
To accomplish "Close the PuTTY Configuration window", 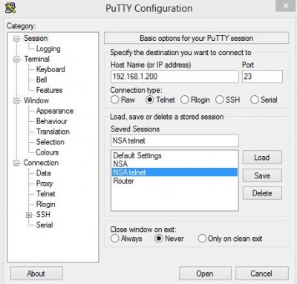I will coord(286,5).
